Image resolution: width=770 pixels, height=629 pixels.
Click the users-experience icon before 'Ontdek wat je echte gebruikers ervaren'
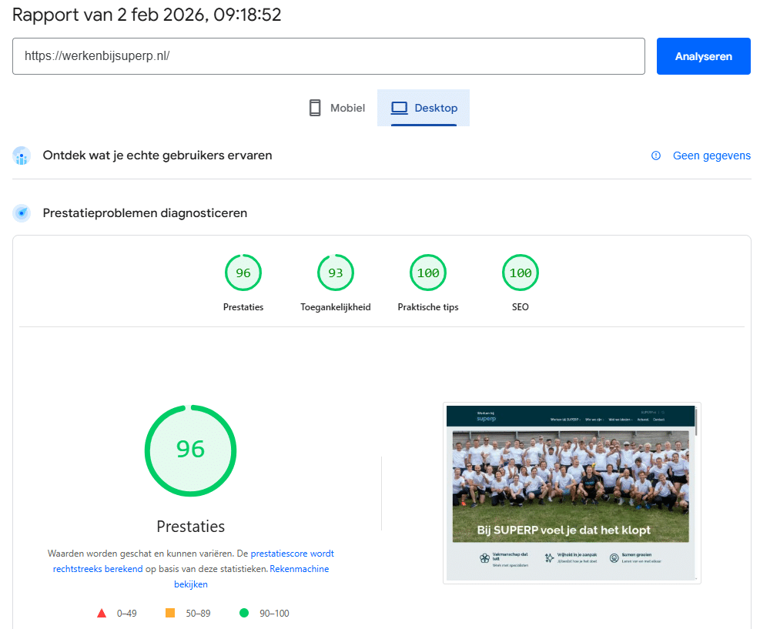click(22, 155)
